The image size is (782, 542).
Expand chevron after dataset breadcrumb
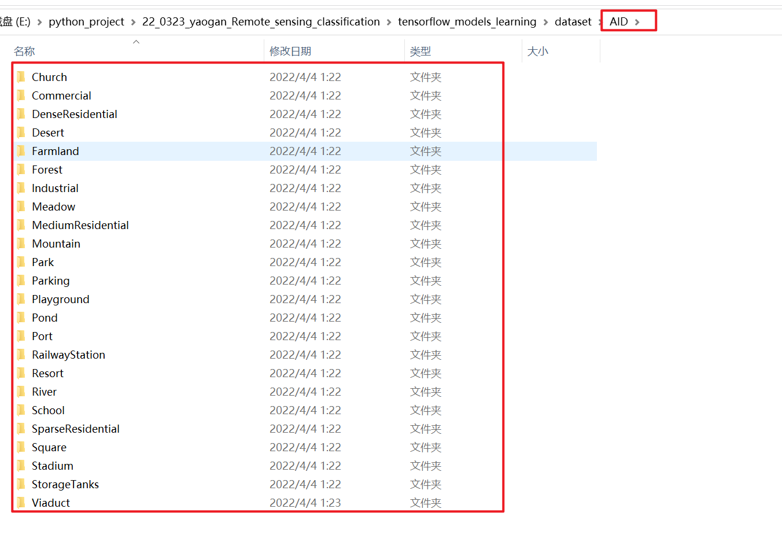coord(600,22)
